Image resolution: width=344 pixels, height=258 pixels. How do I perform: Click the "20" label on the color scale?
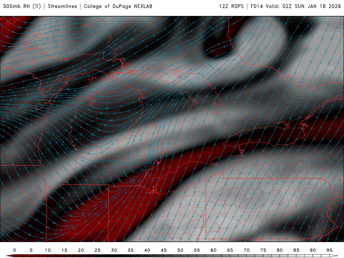point(81,250)
